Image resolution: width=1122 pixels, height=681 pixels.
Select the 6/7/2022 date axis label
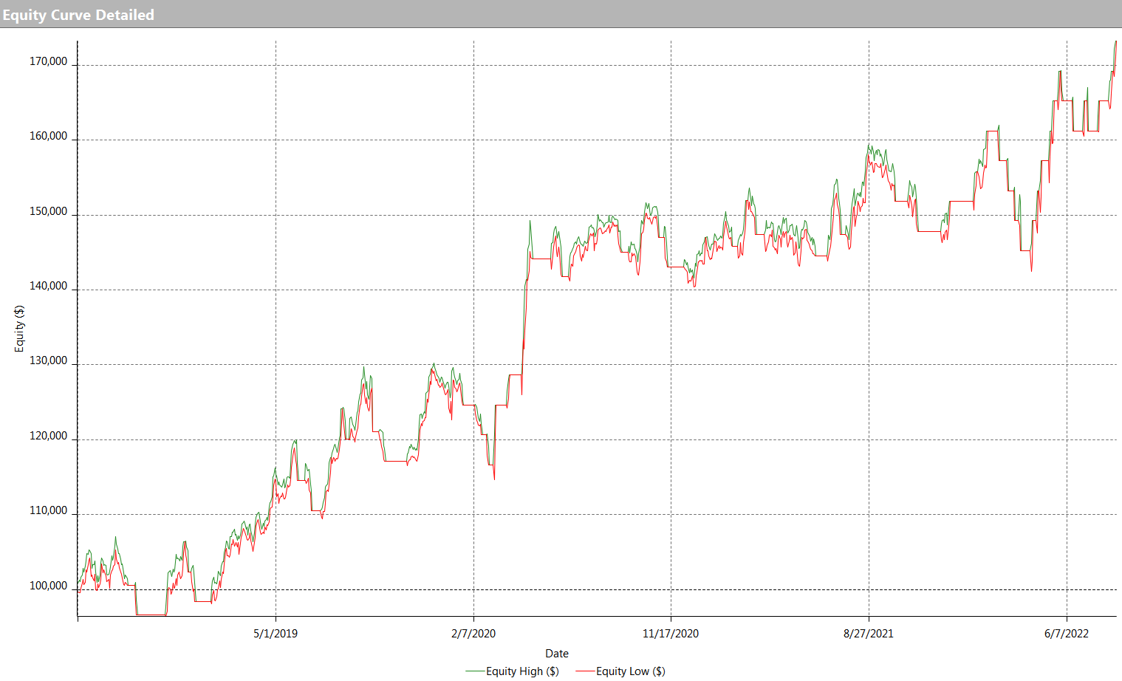[1067, 634]
